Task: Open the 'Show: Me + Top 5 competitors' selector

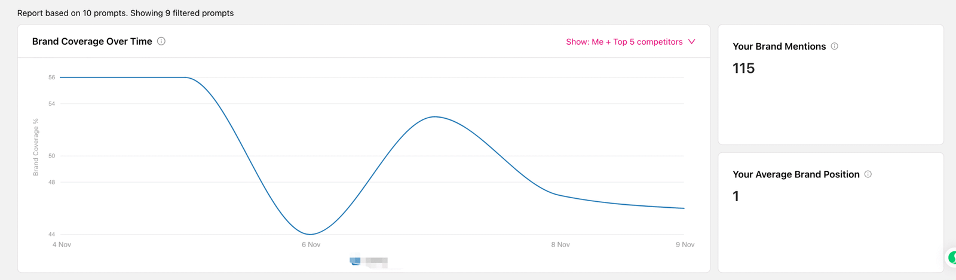Action: tap(624, 42)
